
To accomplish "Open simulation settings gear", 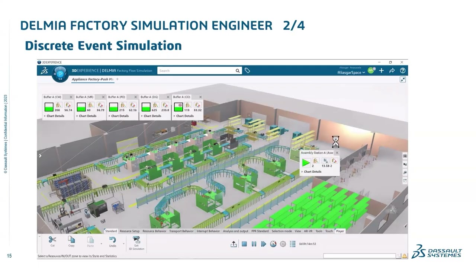I will (x=283, y=244).
